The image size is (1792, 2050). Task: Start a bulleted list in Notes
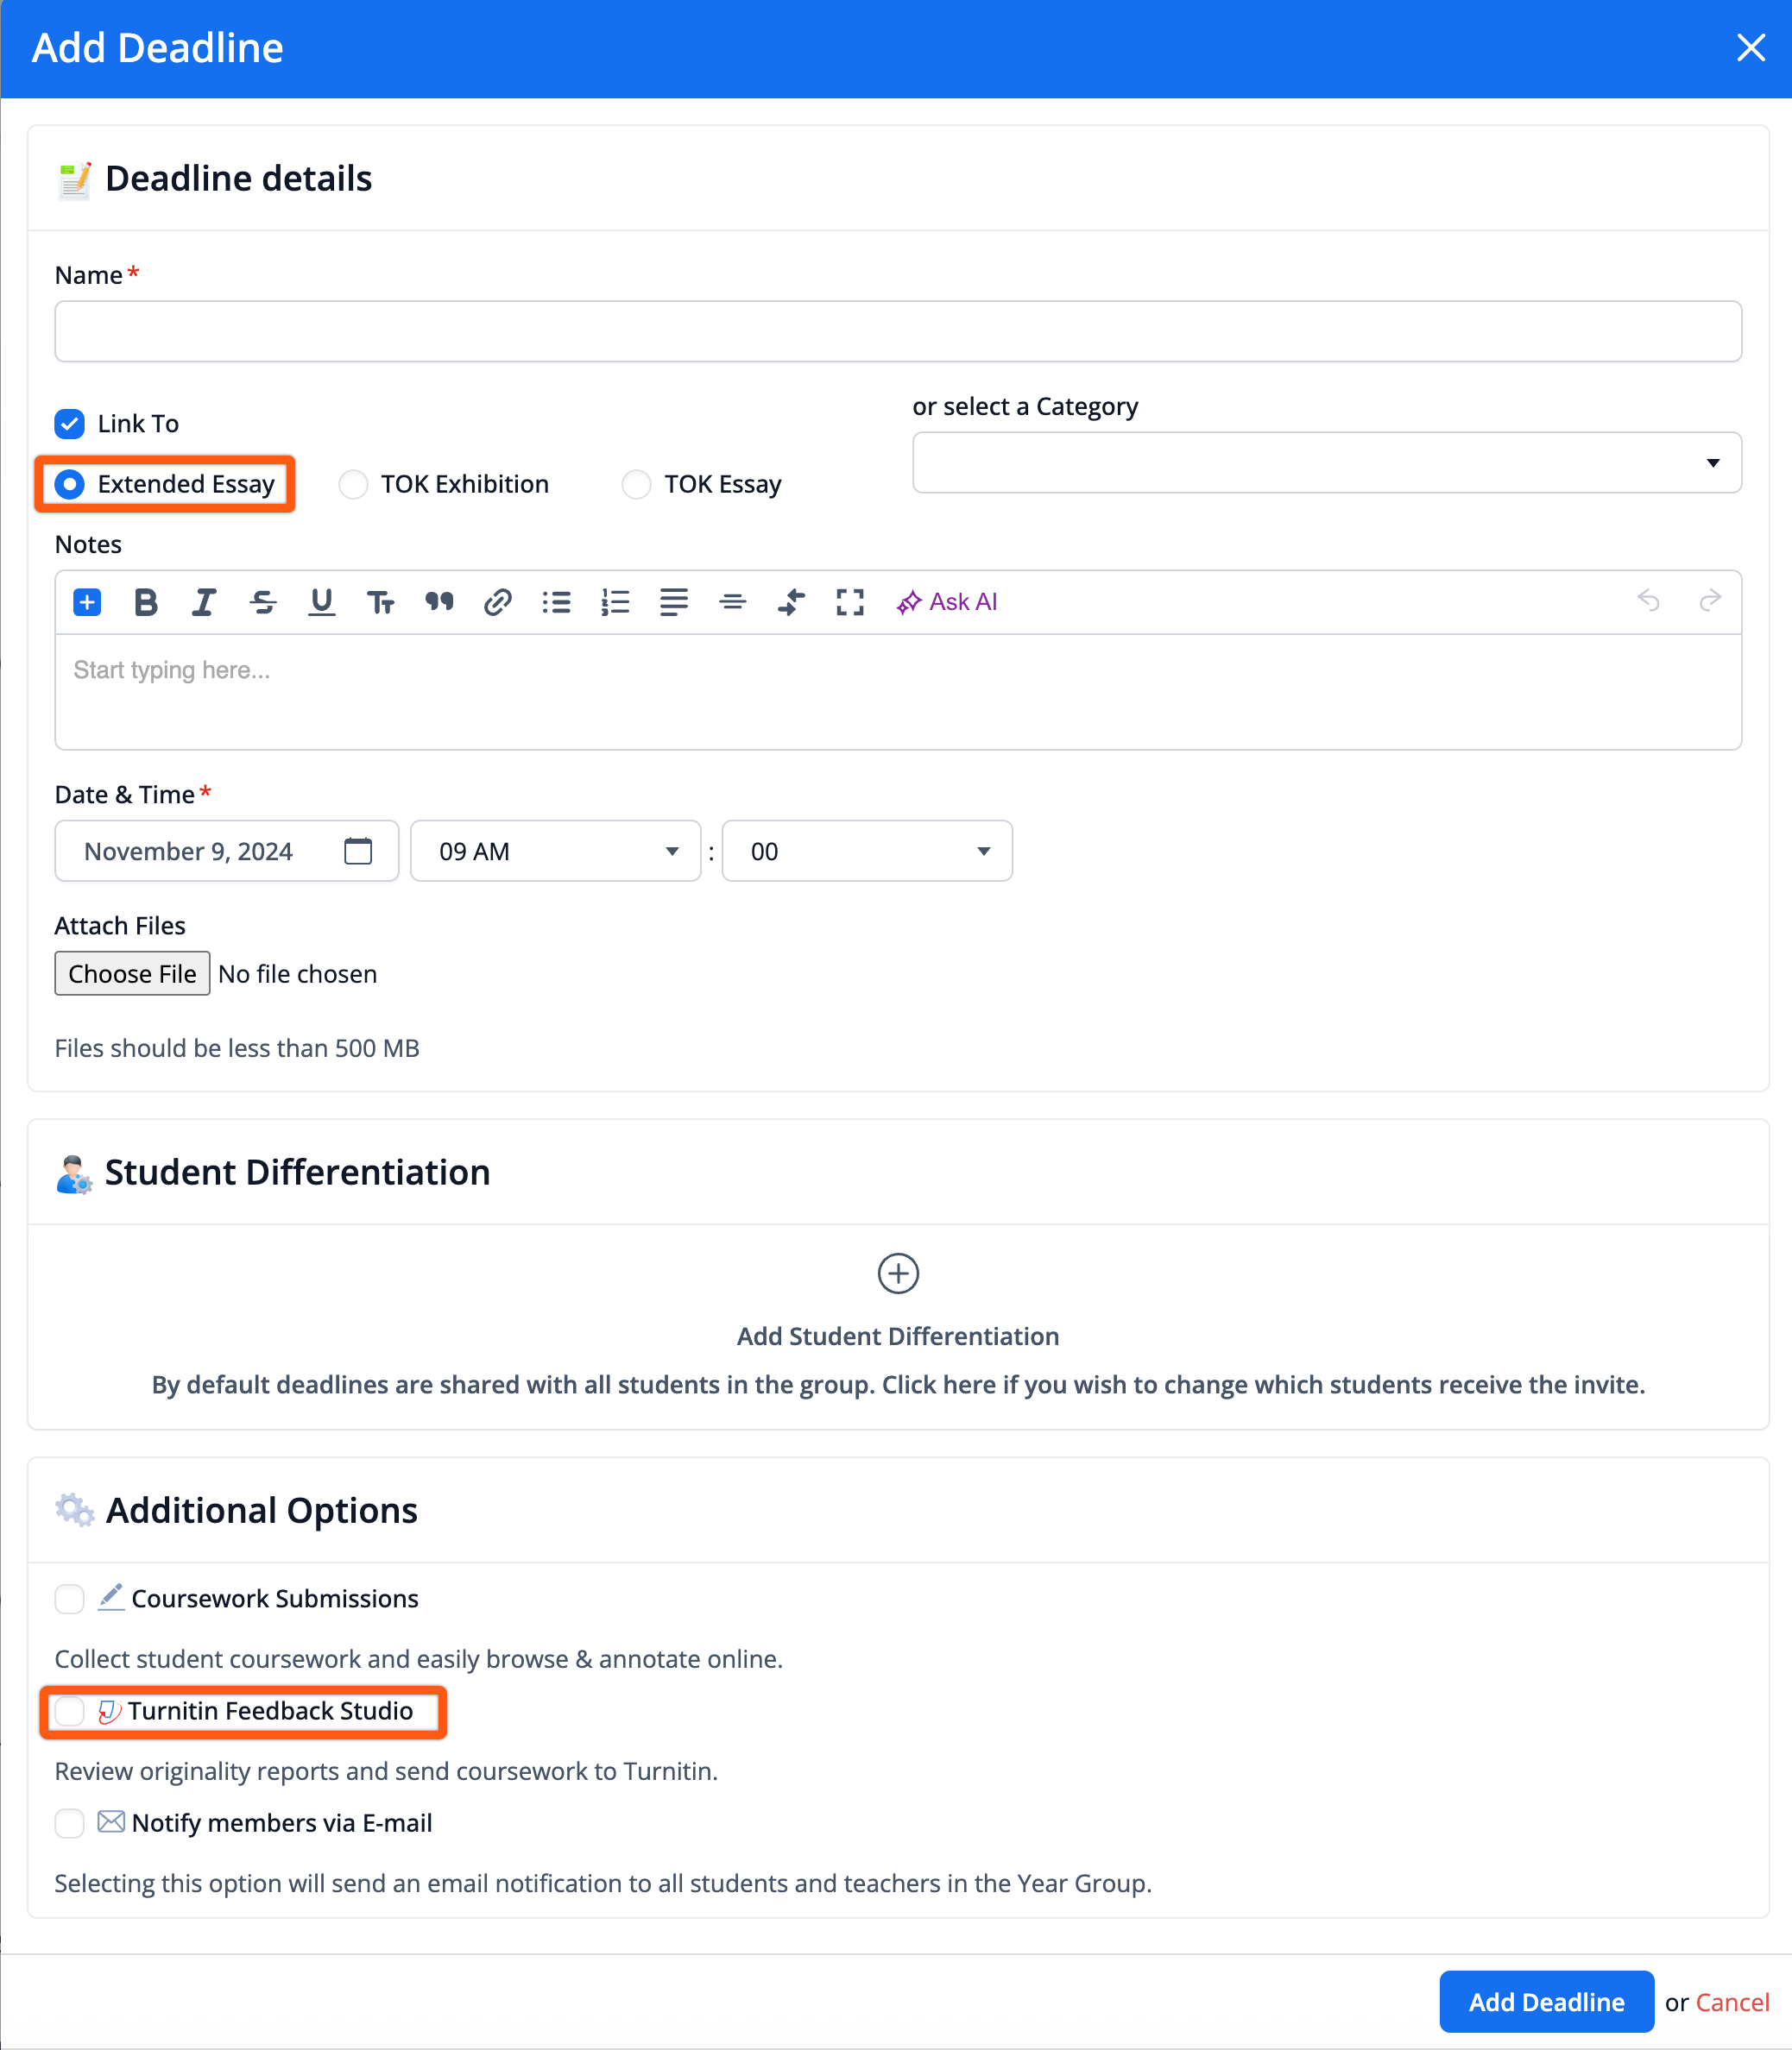click(x=556, y=601)
